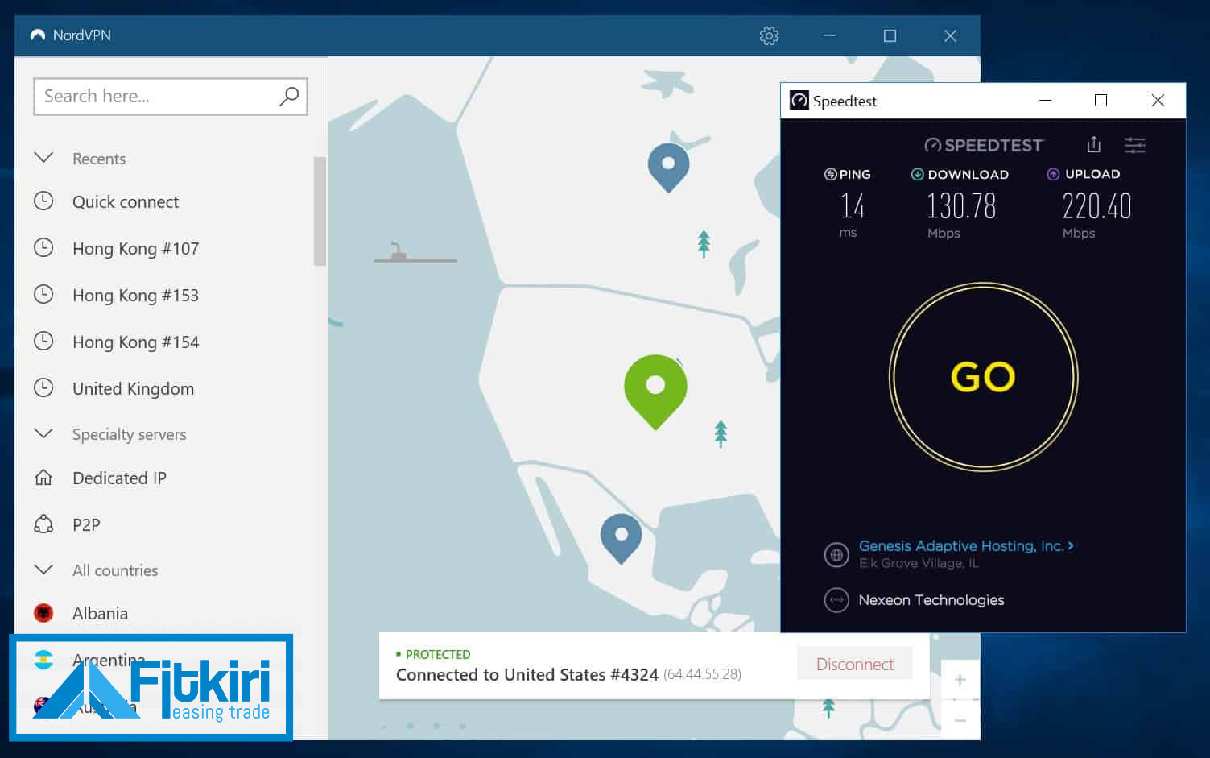Focus the 'Search here...' field
This screenshot has width=1210, height=758.
171,97
